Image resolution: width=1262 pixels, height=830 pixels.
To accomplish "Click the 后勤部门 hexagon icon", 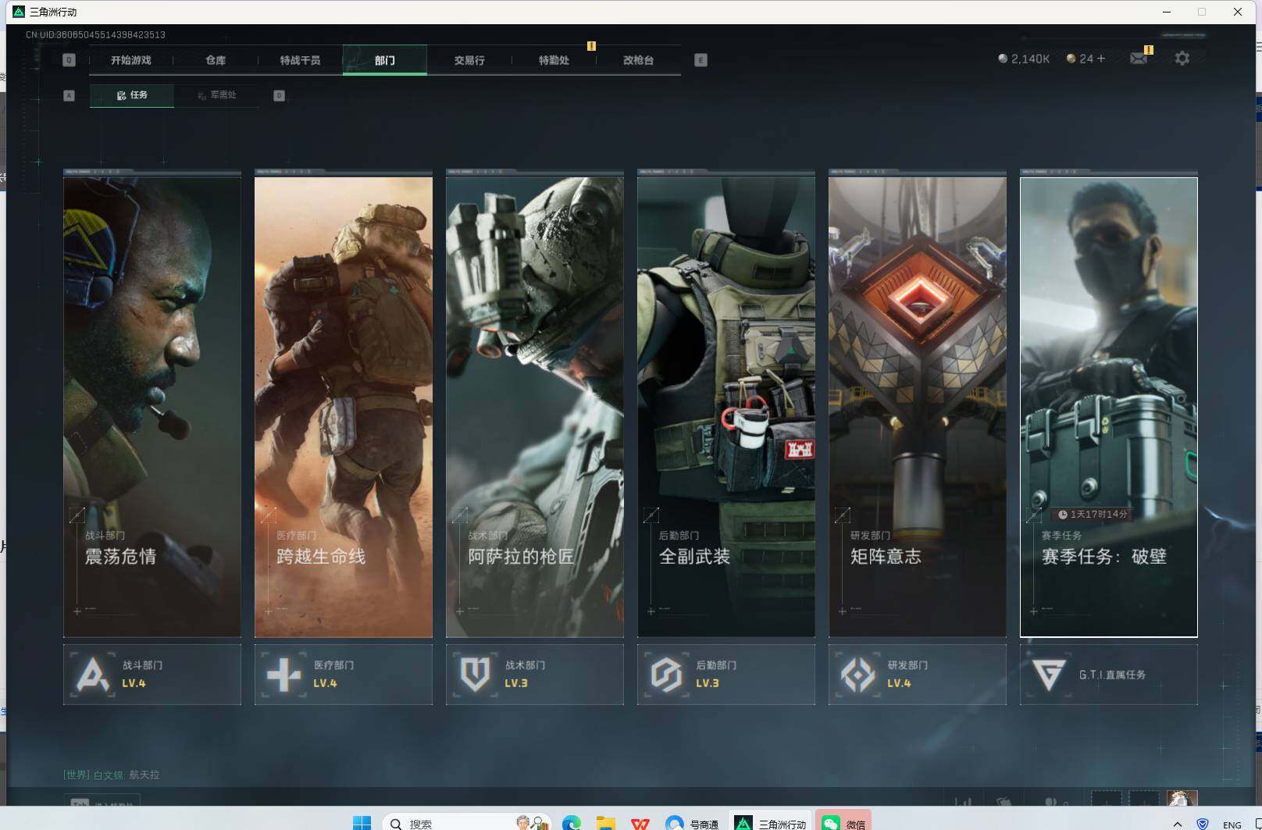I will click(666, 675).
